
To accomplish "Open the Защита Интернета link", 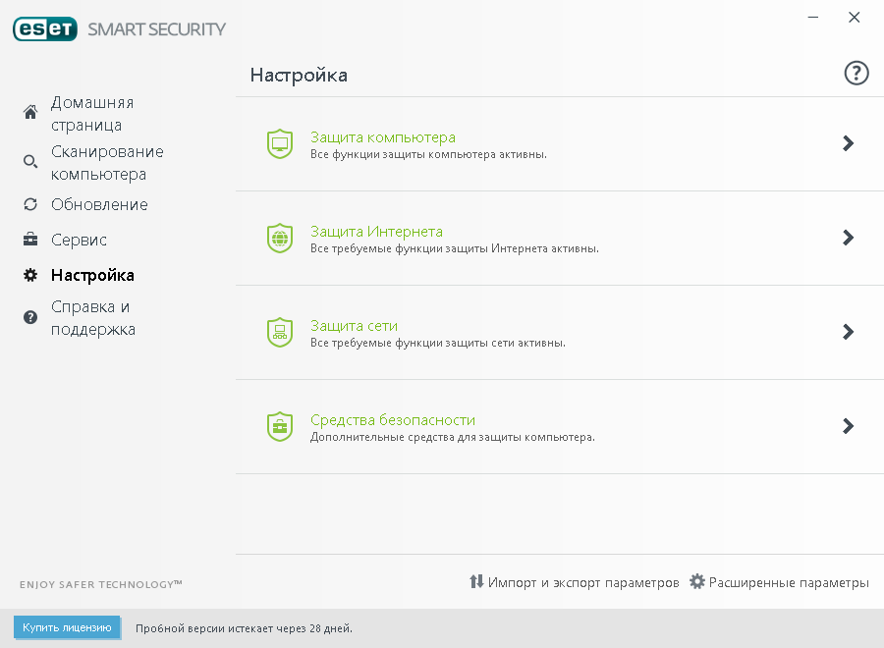I will click(376, 231).
